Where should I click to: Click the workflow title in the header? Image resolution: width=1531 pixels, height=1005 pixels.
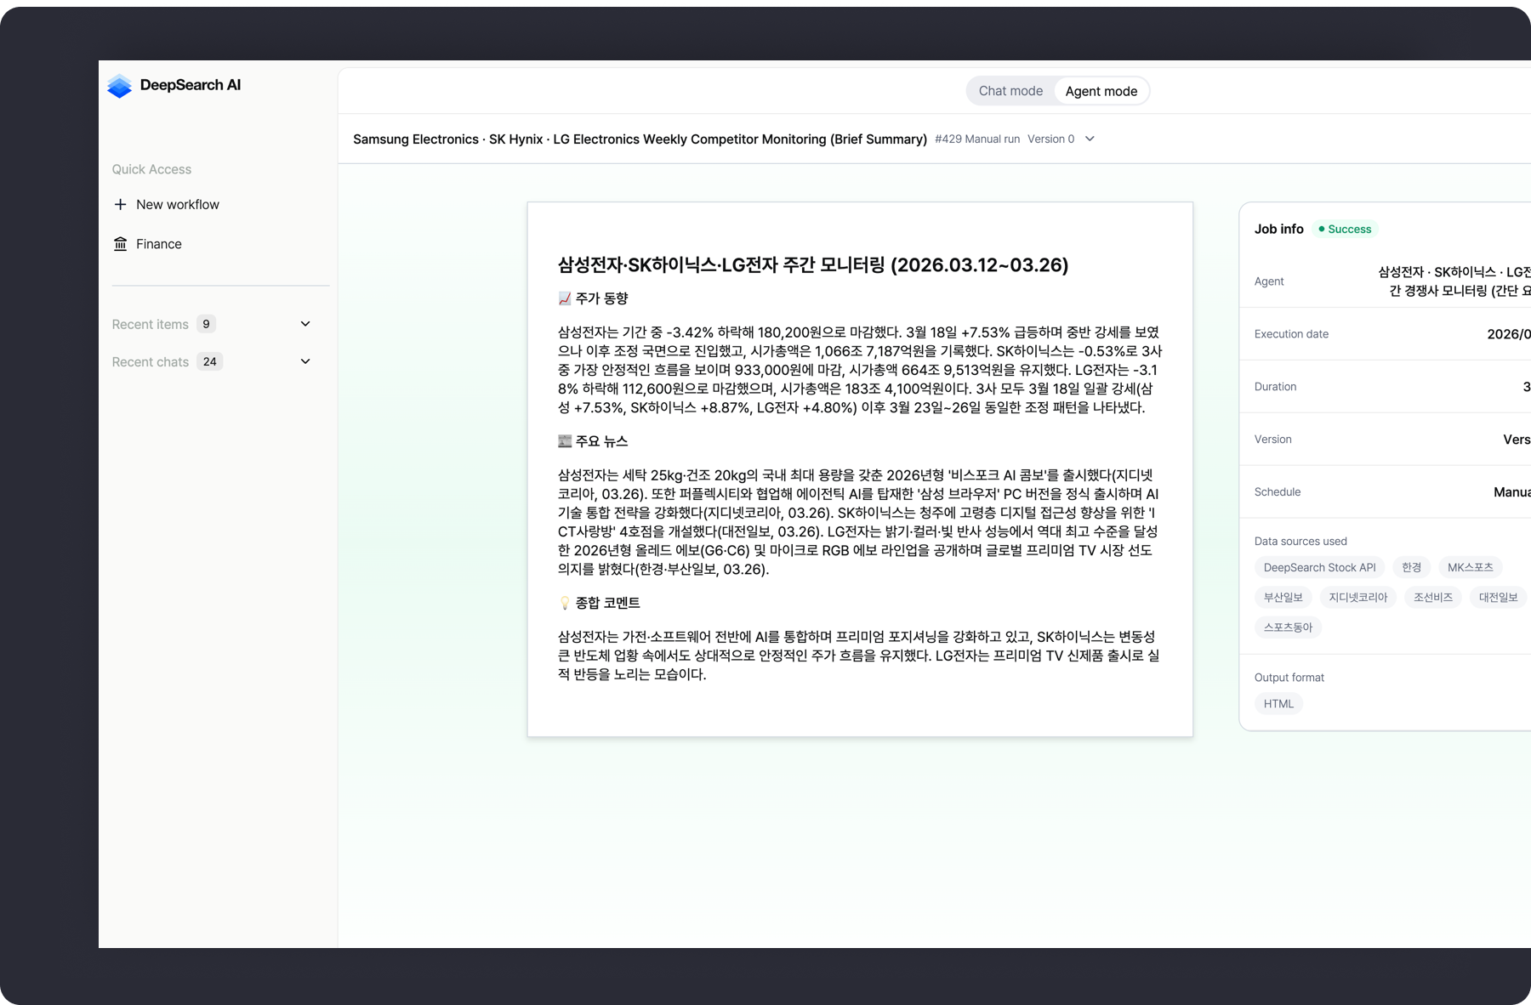point(640,139)
